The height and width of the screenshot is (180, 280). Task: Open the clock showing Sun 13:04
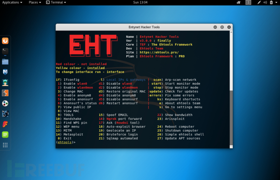[140, 2]
